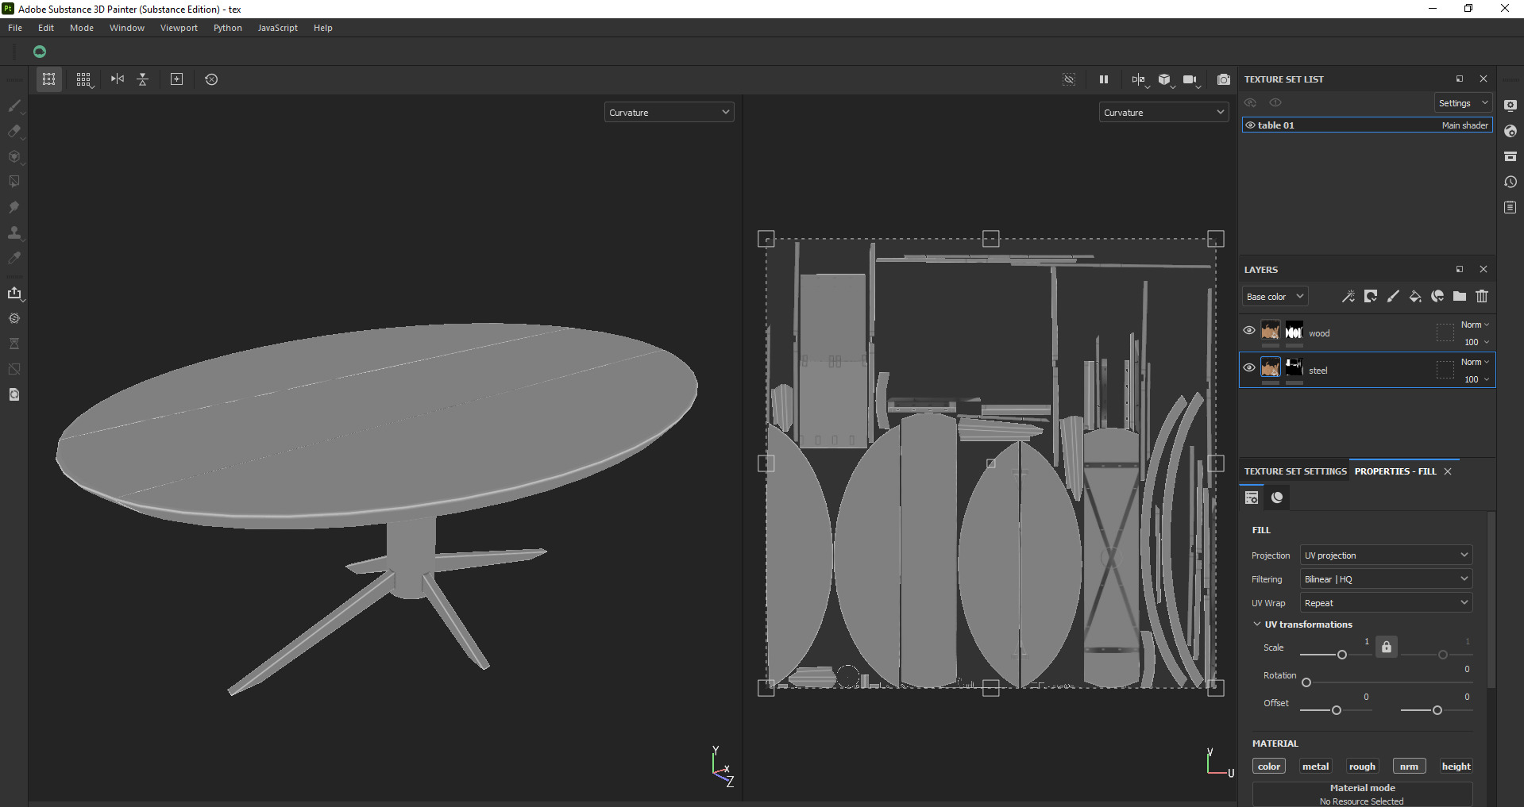Open the viewport 3D/2D mode cube
Screen dimensions: 1524x807
pyautogui.click(x=1165, y=79)
